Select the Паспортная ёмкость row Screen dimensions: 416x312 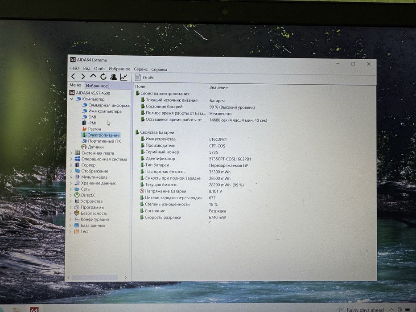pos(185,172)
